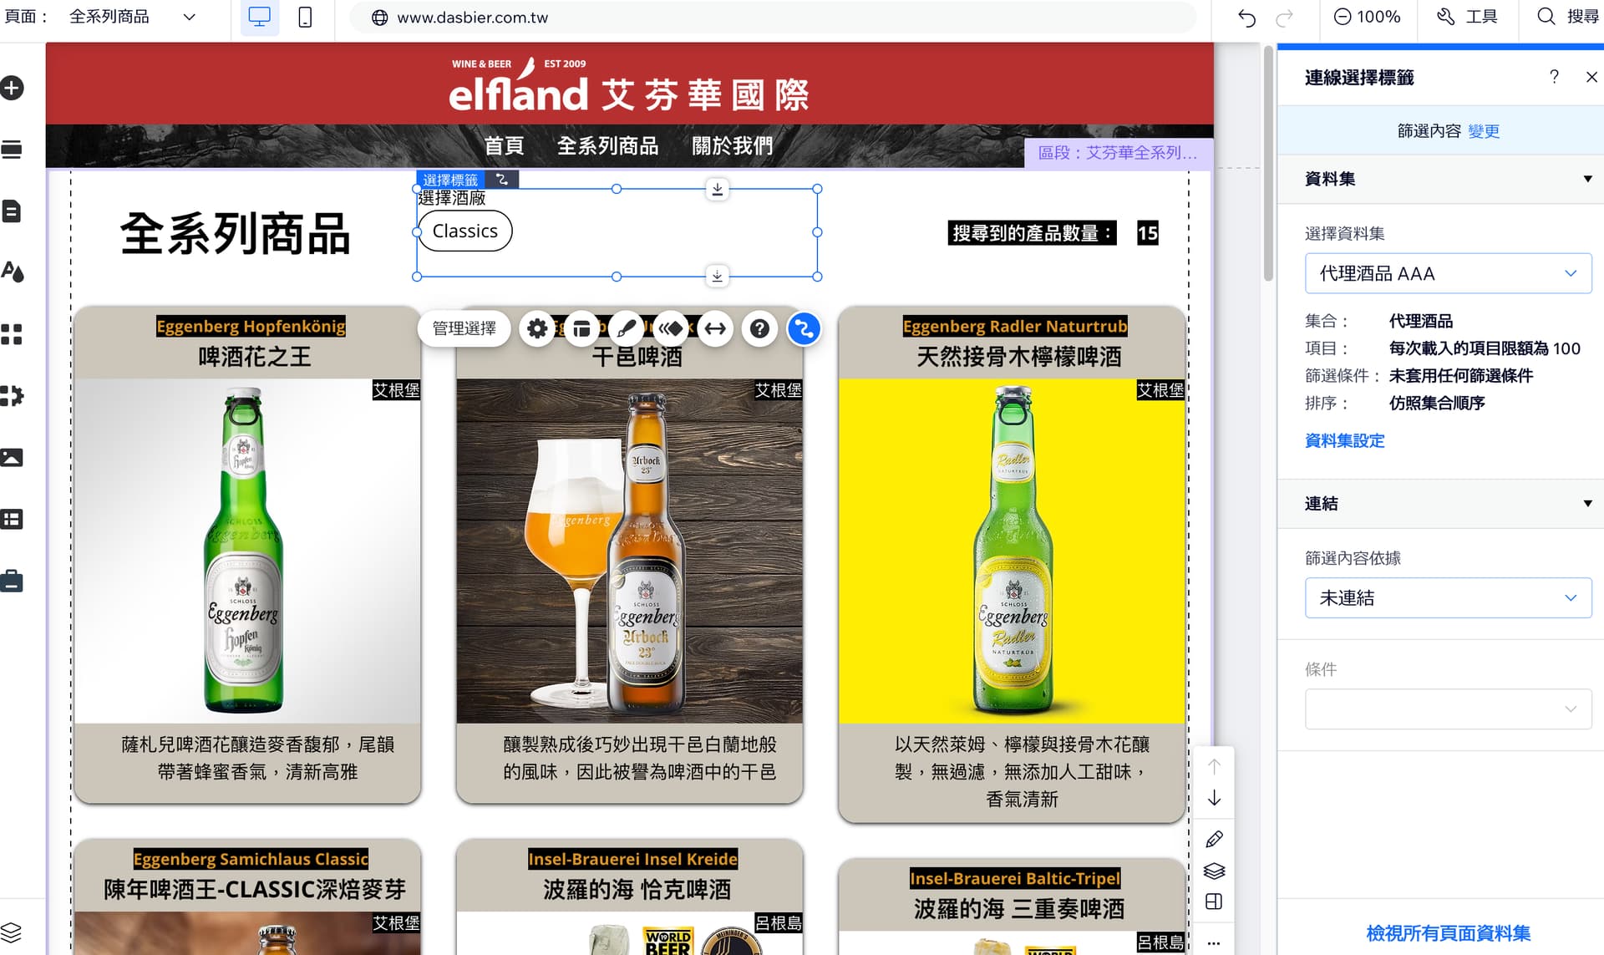
Task: Close the 連線選擇標籤 panel
Action: [x=1591, y=77]
